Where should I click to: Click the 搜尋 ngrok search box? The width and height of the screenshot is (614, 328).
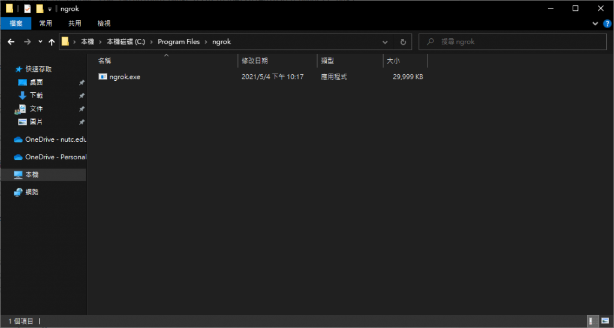513,42
